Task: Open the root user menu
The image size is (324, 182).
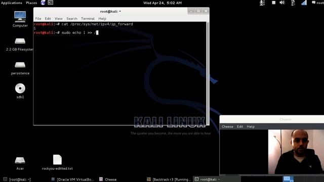Action: [318, 3]
